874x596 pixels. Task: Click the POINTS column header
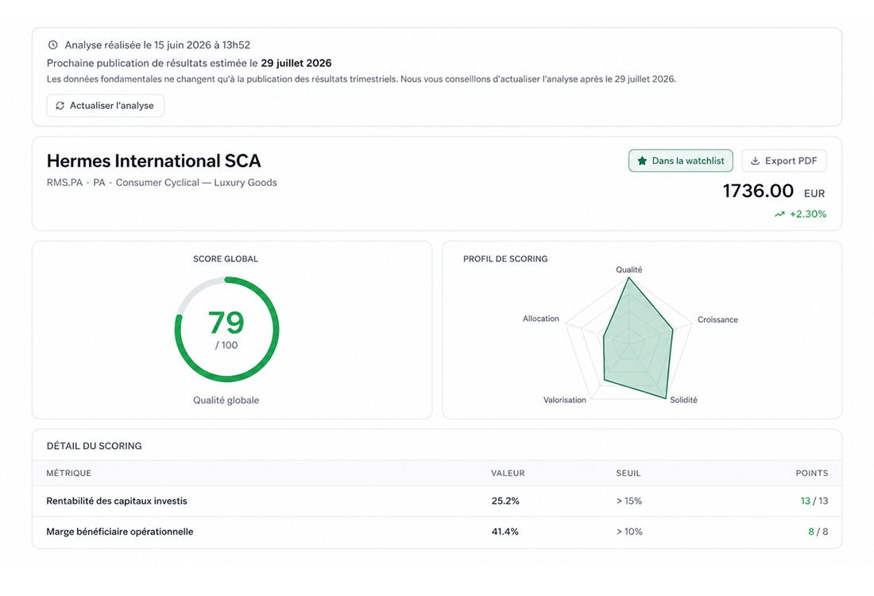811,473
